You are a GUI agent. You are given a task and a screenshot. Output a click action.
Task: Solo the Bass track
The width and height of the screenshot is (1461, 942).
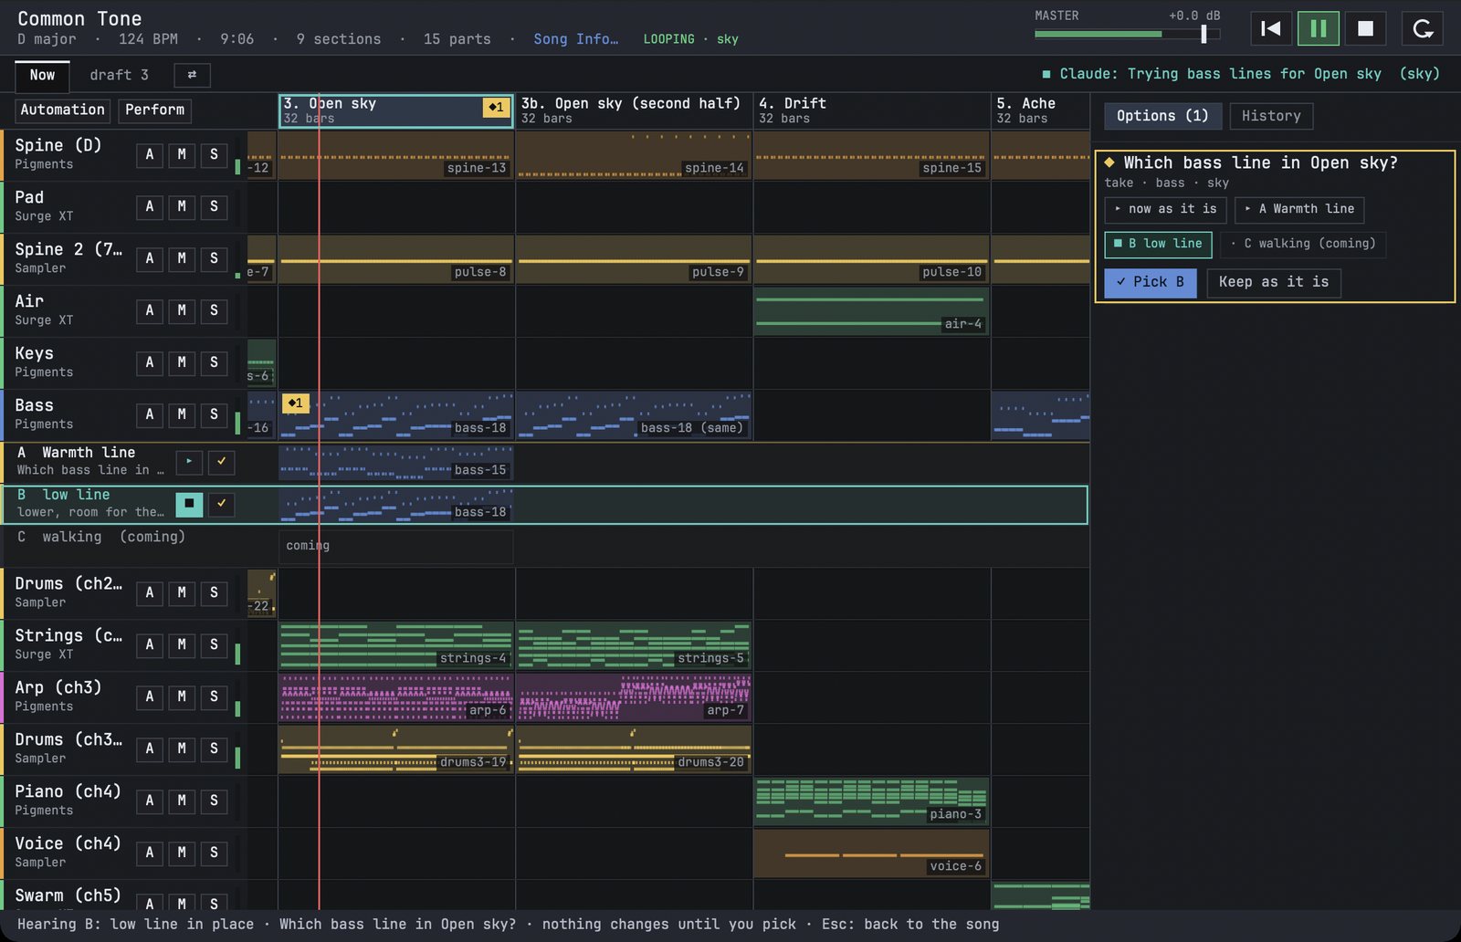pyautogui.click(x=214, y=414)
